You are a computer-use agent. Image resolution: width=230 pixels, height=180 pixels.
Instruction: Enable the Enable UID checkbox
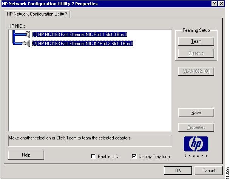point(93,156)
